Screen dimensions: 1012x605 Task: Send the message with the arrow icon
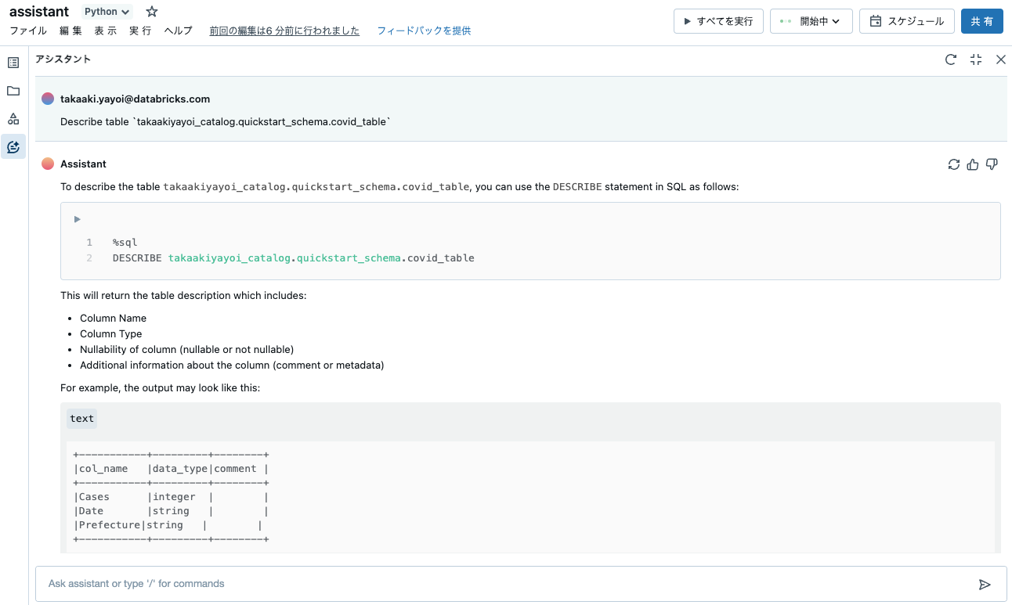tap(985, 583)
